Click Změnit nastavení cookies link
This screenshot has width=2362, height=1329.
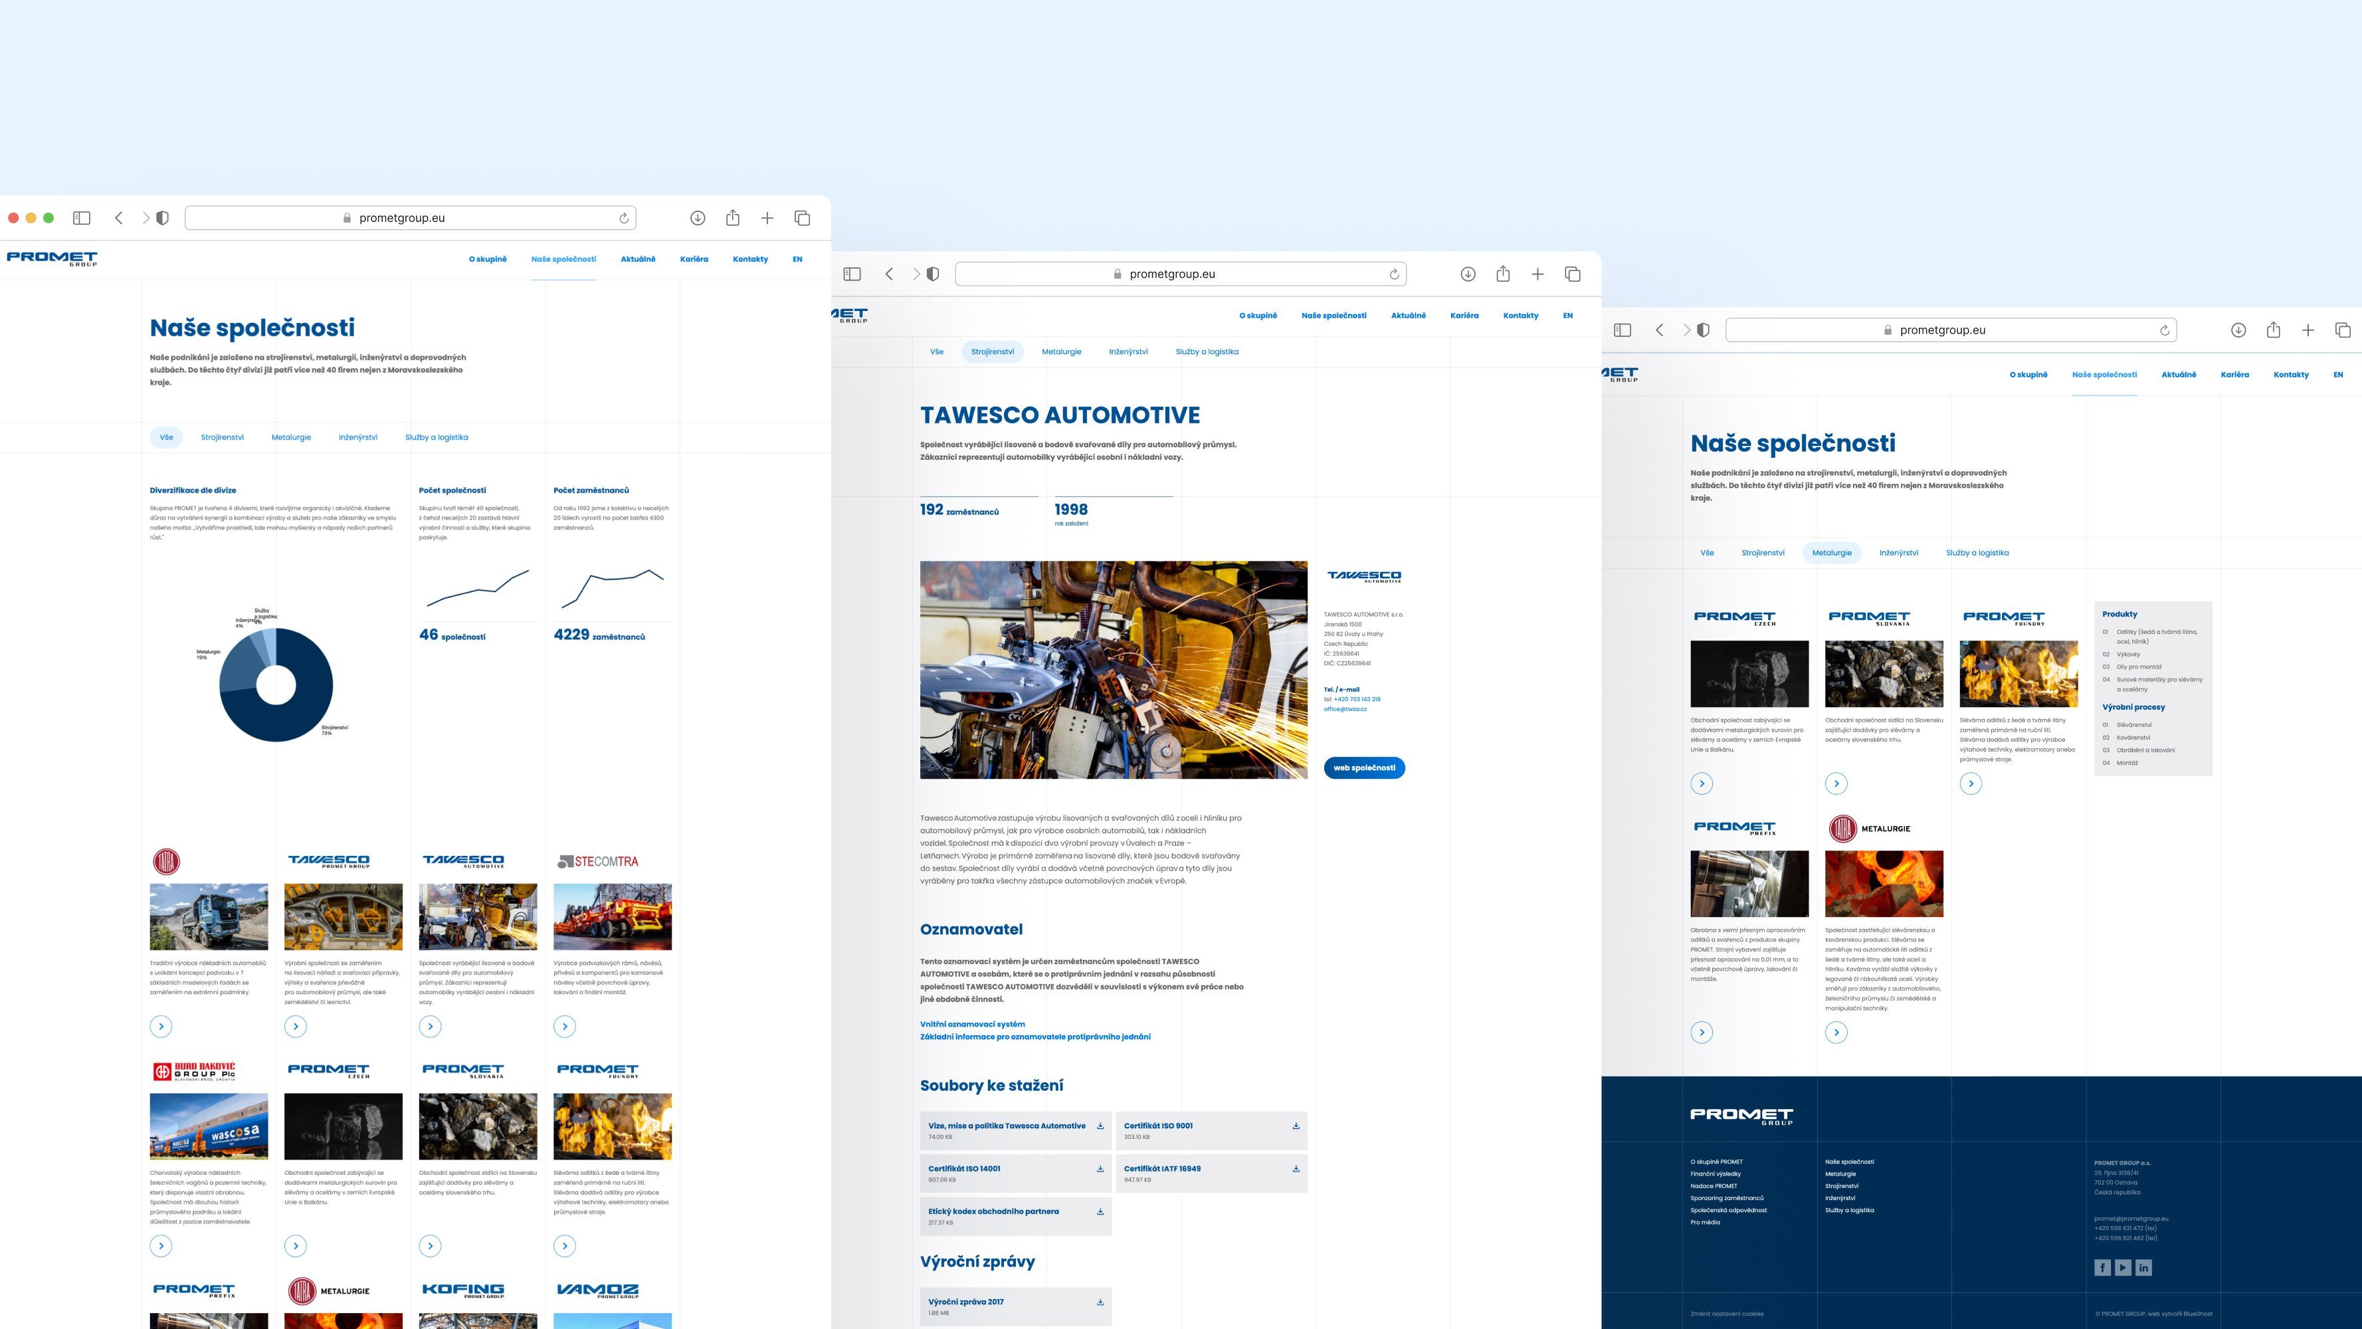[1727, 1314]
